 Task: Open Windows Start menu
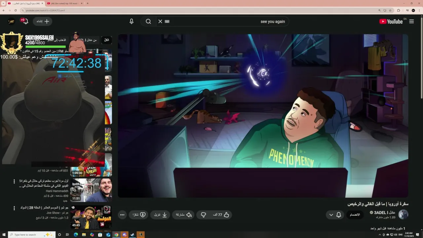4,235
